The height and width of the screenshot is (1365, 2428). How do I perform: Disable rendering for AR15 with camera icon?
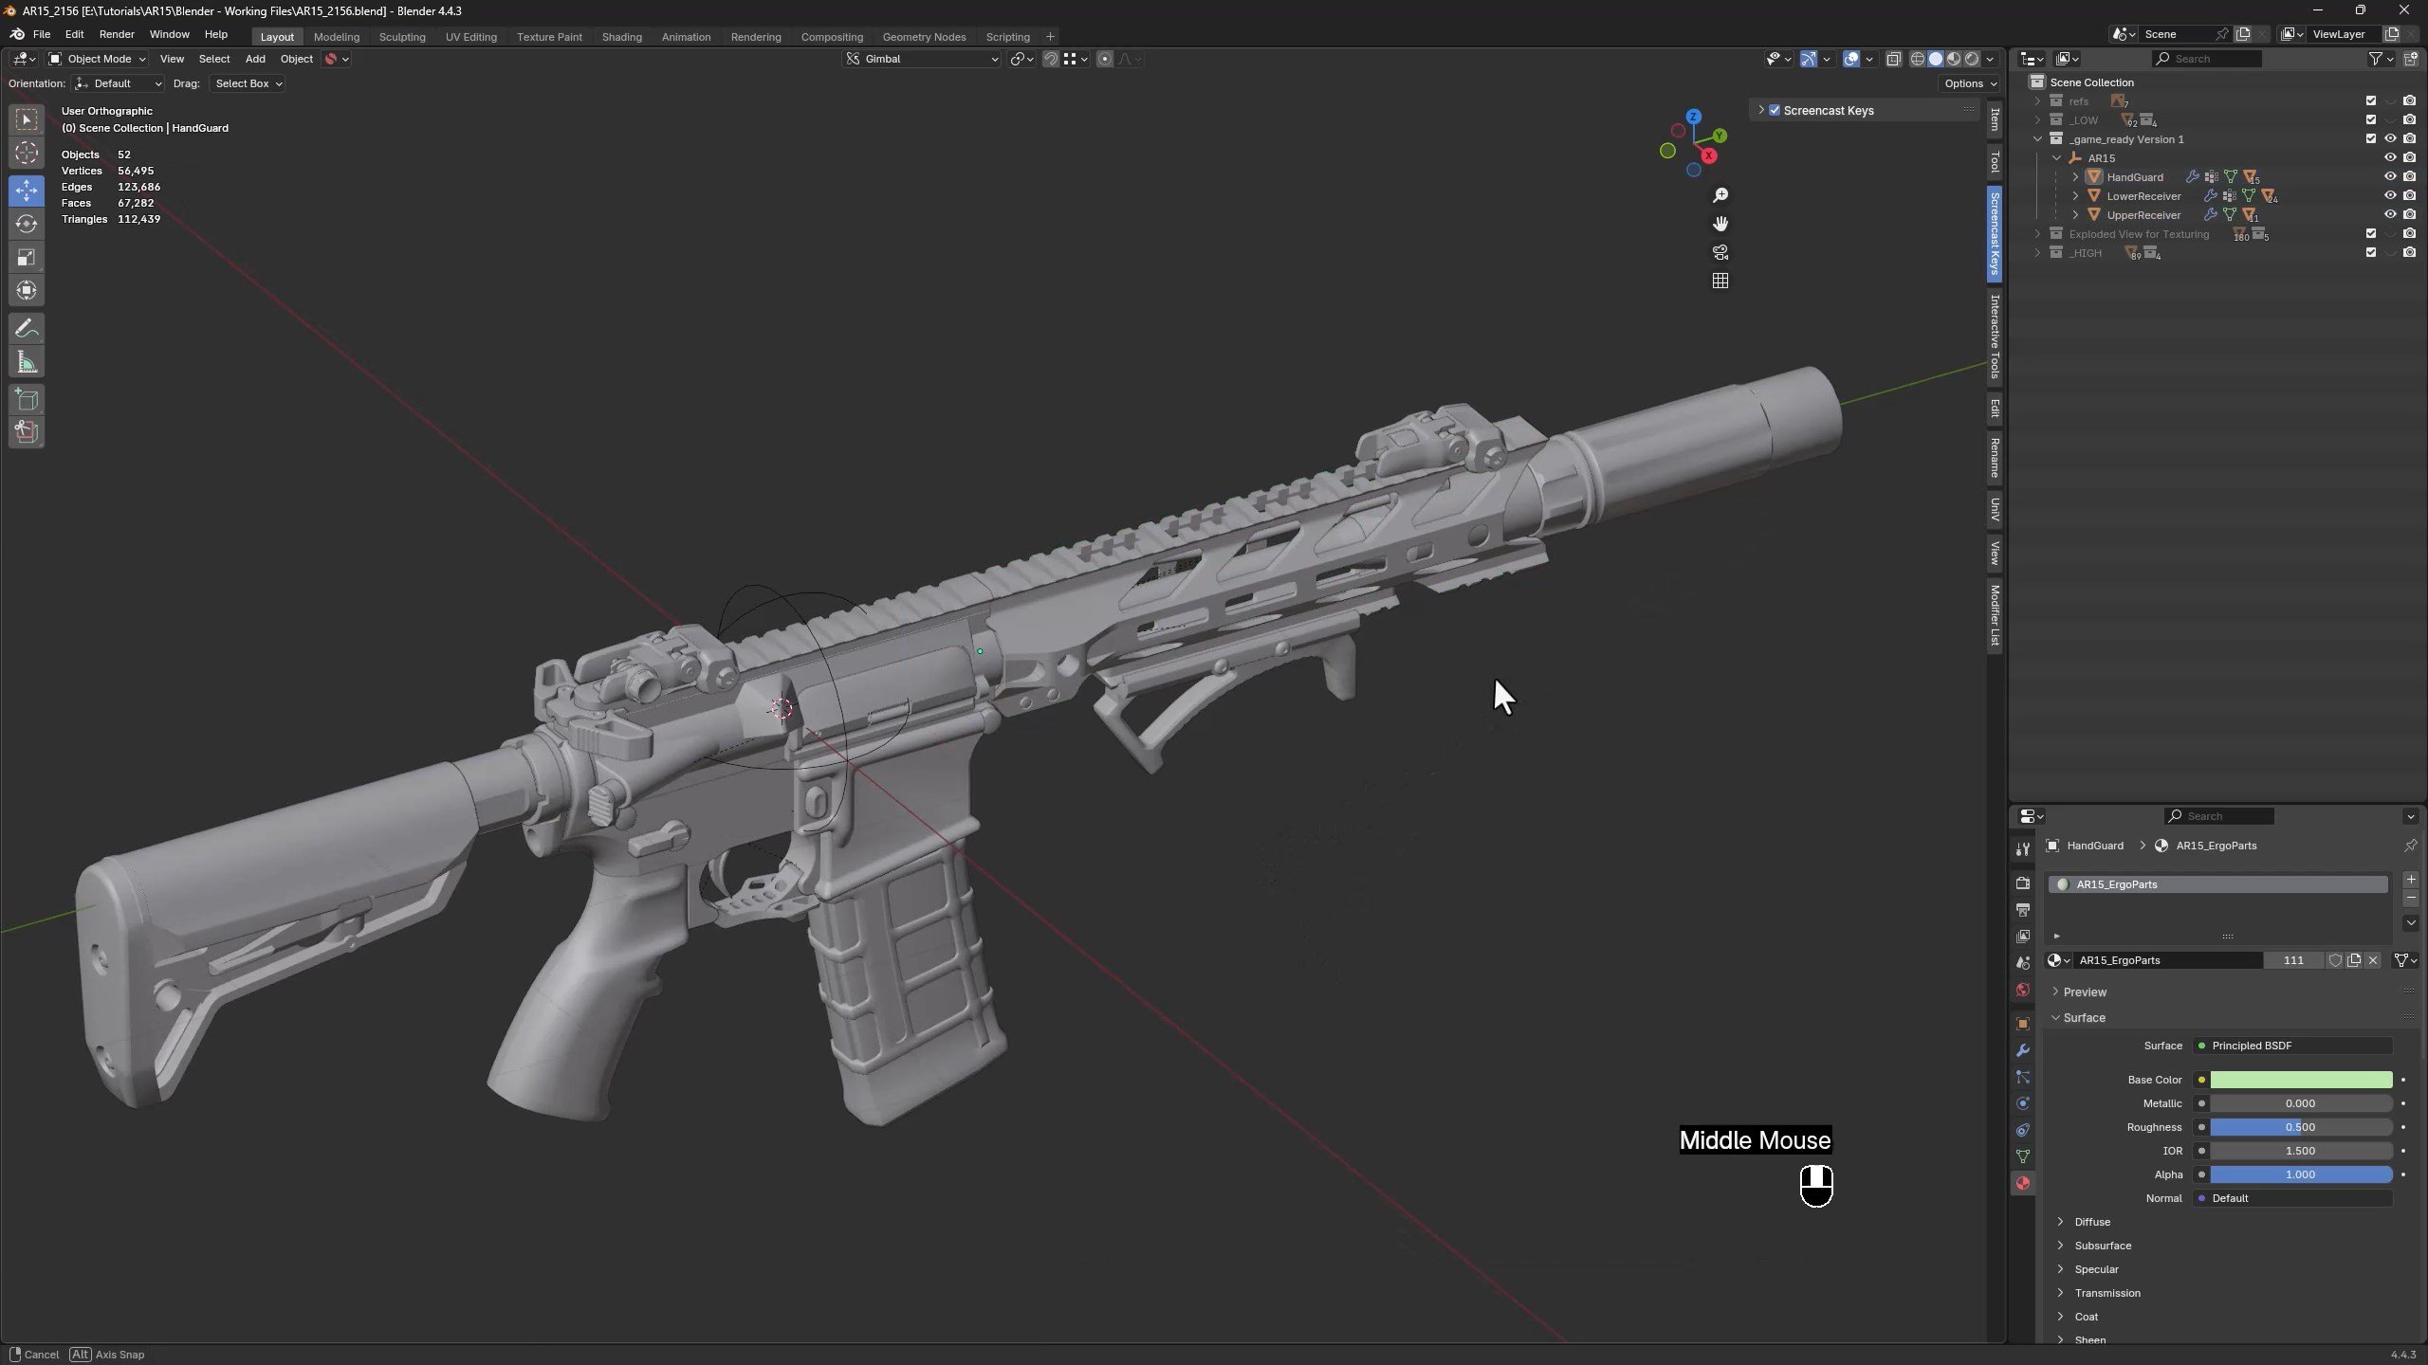pyautogui.click(x=2409, y=157)
